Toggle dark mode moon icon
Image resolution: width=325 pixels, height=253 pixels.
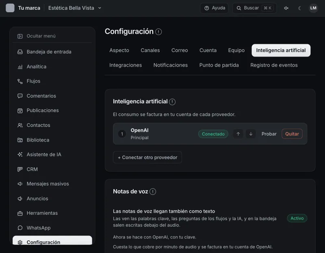coord(299,8)
